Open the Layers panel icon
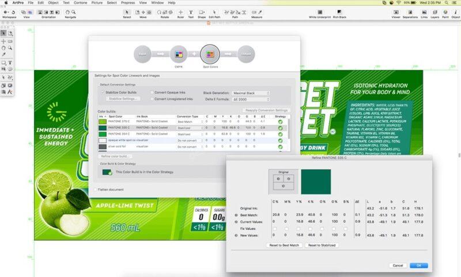 click(x=435, y=12)
